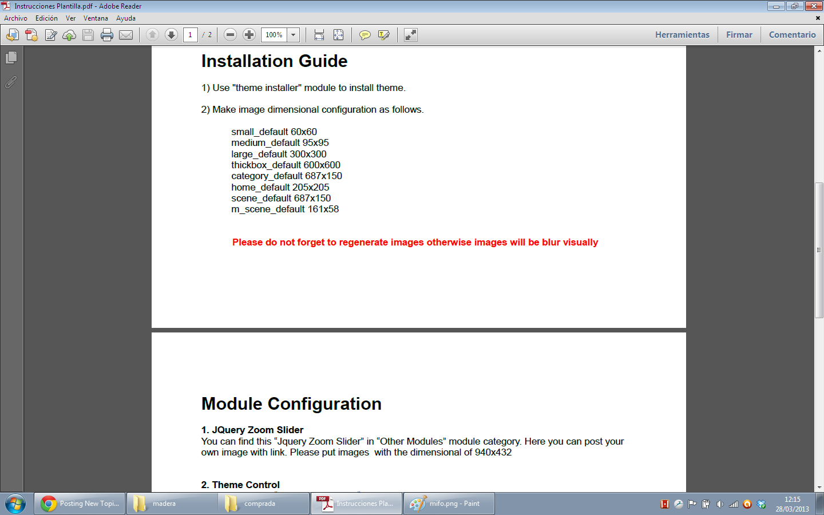Click the email envelope icon
Image resolution: width=824 pixels, height=515 pixels.
pyautogui.click(x=126, y=35)
